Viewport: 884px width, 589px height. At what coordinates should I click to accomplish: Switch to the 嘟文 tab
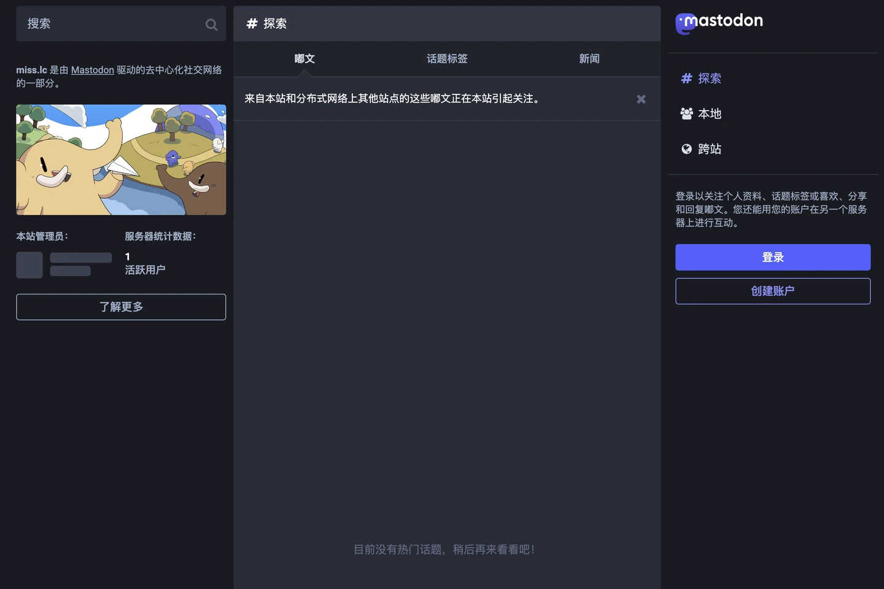tap(304, 59)
